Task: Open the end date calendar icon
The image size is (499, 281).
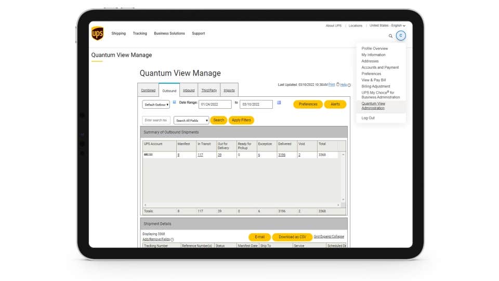Action: tap(279, 103)
